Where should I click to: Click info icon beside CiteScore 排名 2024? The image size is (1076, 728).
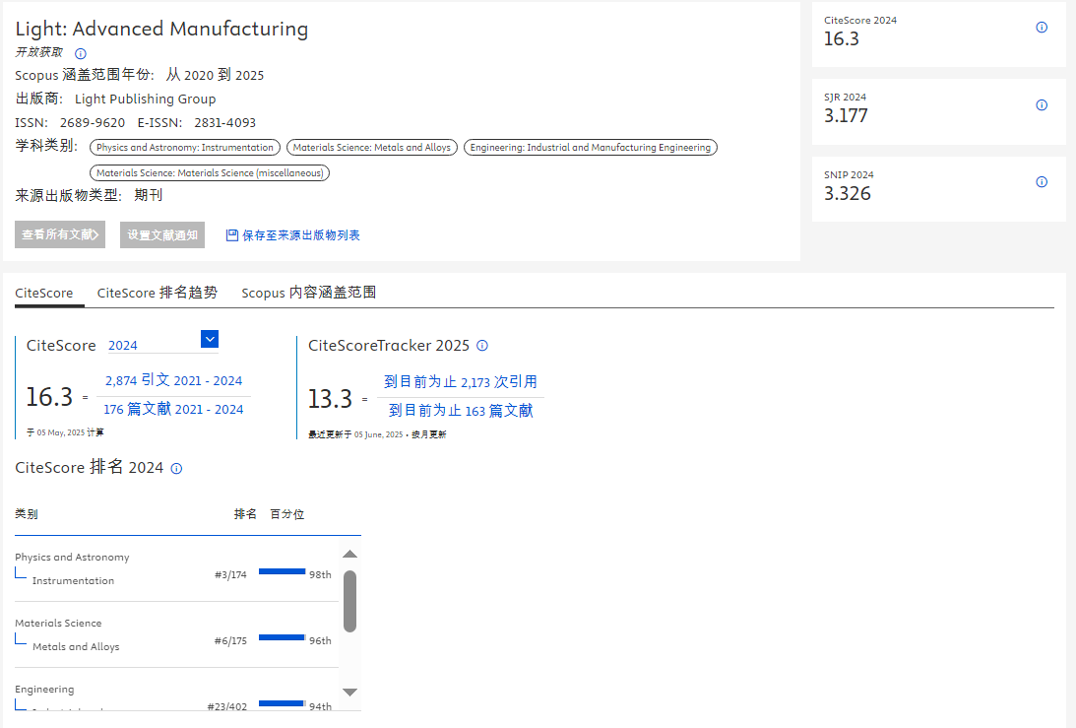(x=176, y=469)
